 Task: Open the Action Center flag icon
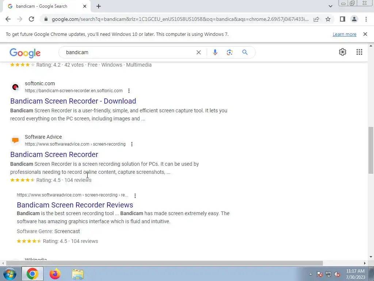(320, 274)
